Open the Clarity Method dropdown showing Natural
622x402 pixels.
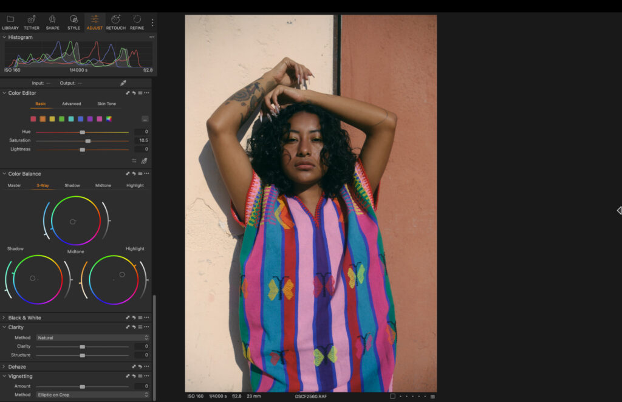click(x=92, y=338)
